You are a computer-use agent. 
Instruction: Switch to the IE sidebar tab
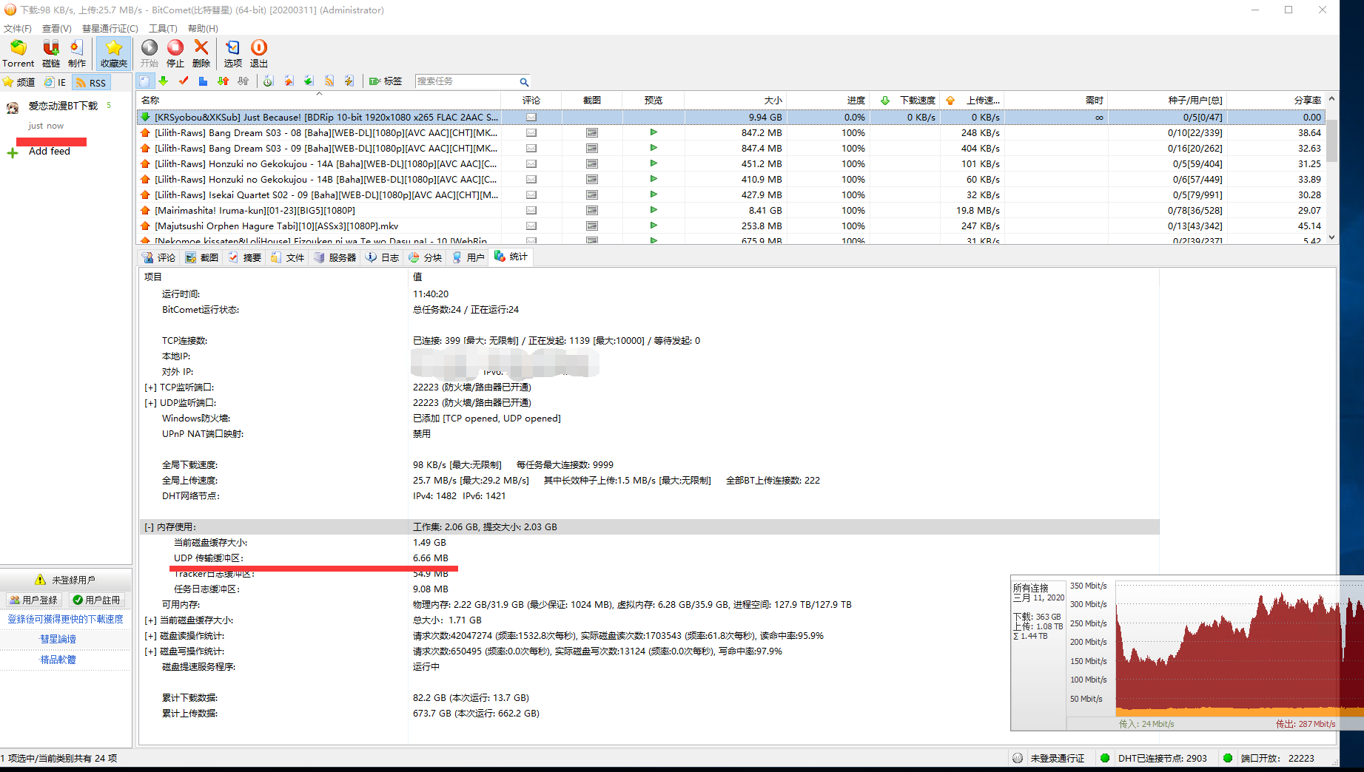(x=56, y=82)
